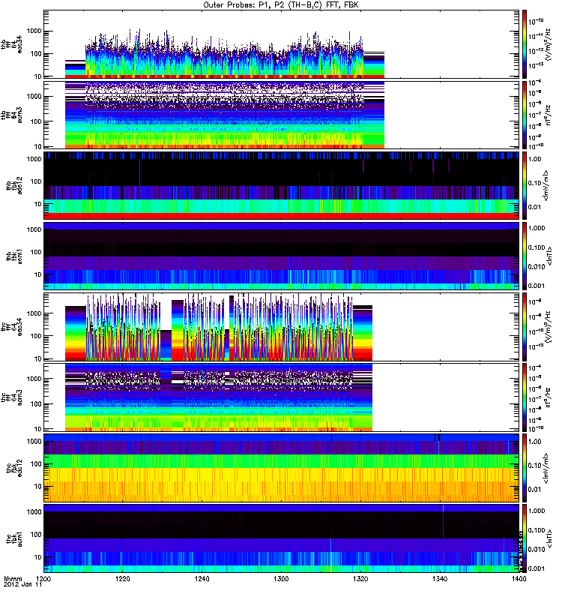Click the '1300' time axis label
The height and width of the screenshot is (600, 562).
[281, 579]
